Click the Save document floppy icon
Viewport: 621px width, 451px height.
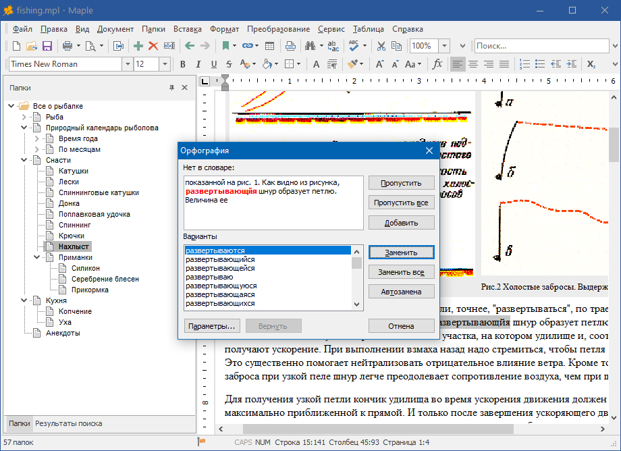pyautogui.click(x=47, y=46)
